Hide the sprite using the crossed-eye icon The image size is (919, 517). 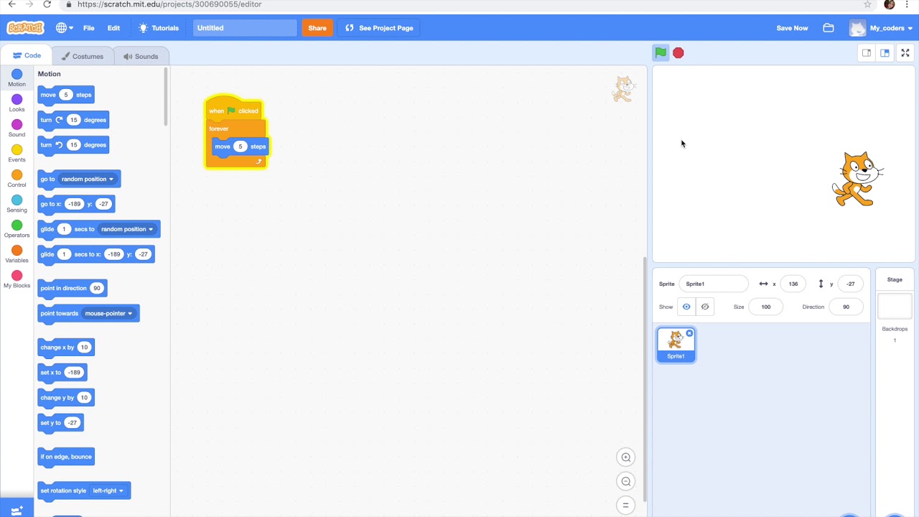[x=705, y=307]
